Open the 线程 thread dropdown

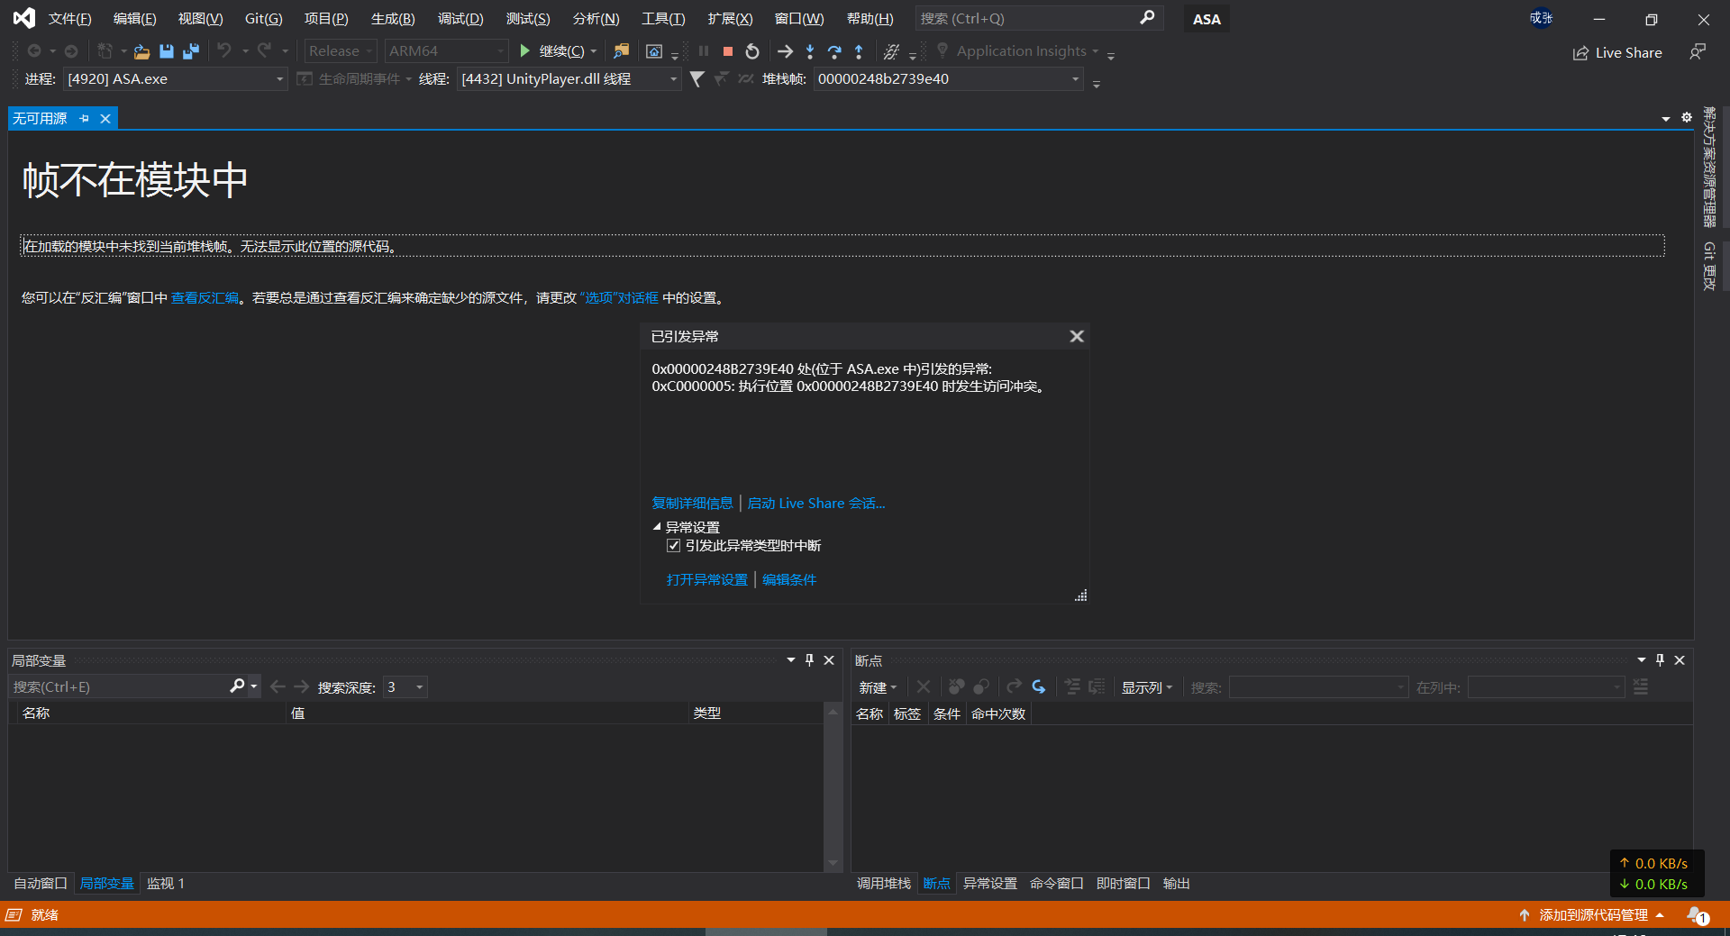(673, 79)
